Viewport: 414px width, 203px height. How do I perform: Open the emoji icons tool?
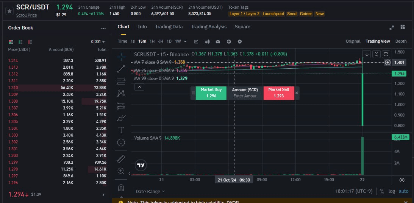(121, 143)
